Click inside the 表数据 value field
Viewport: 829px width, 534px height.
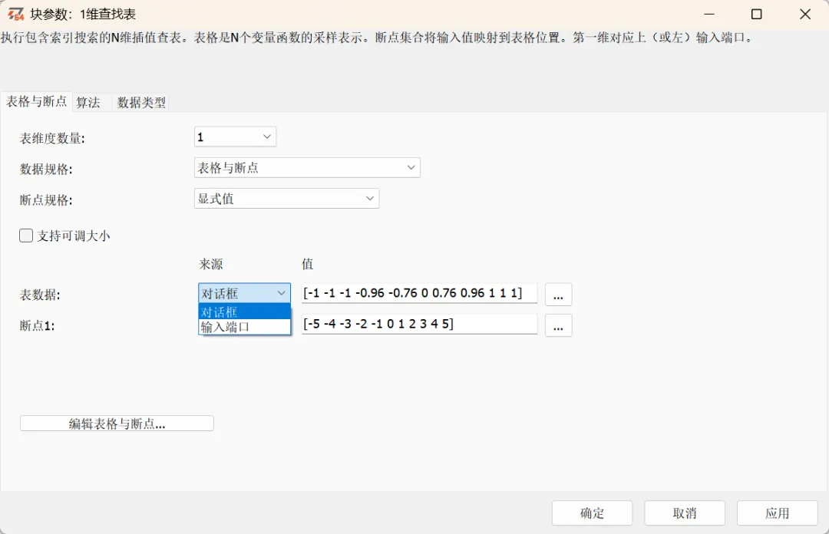click(x=418, y=293)
